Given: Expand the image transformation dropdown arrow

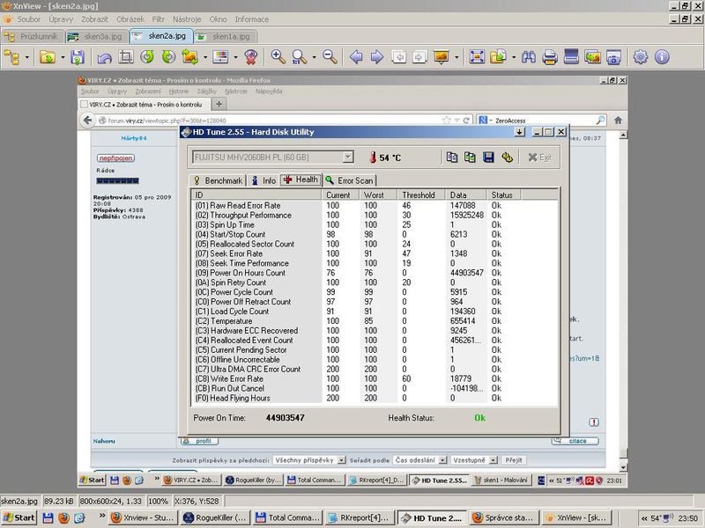Looking at the screenshot, I should click(x=205, y=57).
